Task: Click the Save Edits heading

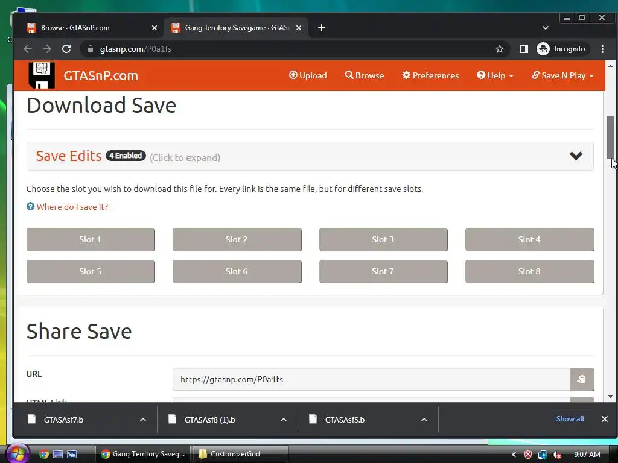Action: tap(69, 156)
